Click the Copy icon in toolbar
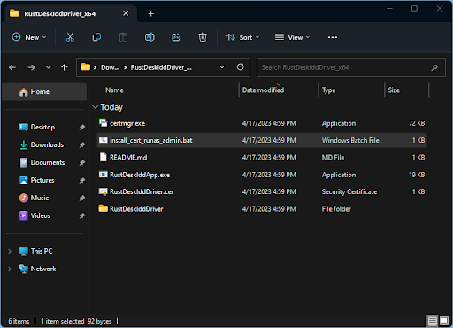Screen dimensions: 453x328 point(96,37)
